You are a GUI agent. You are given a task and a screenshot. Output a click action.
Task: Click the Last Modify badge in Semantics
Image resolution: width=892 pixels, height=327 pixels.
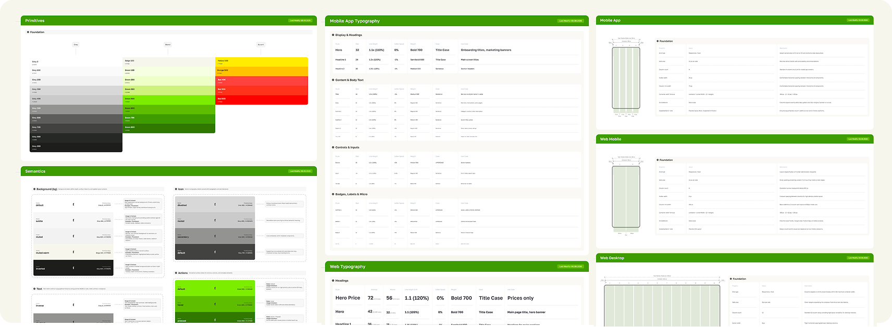[x=301, y=171]
